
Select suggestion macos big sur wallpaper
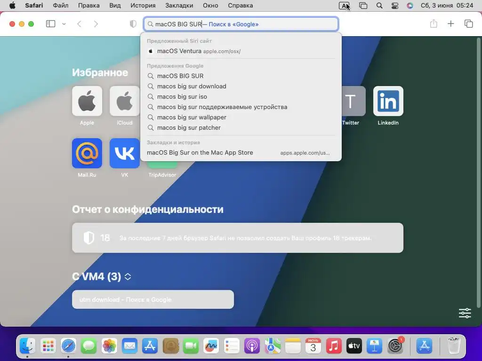(x=241, y=117)
